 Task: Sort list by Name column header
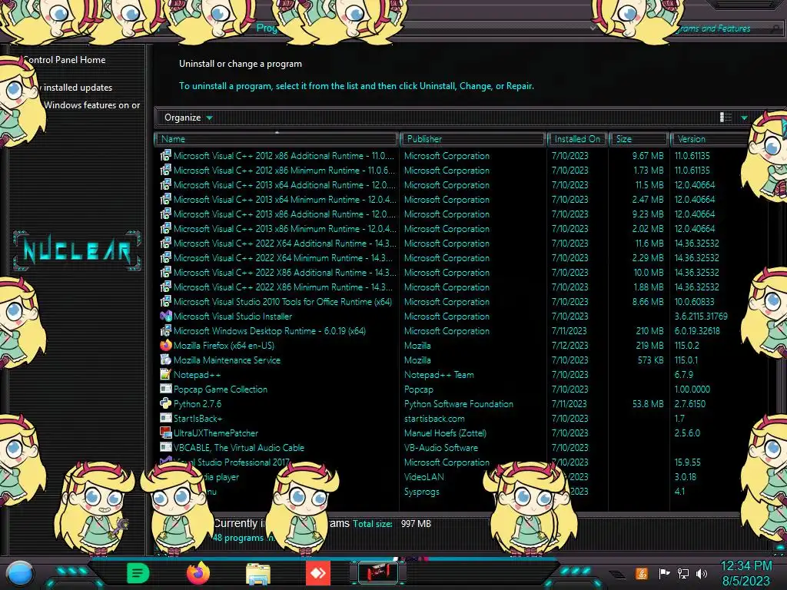(277, 139)
